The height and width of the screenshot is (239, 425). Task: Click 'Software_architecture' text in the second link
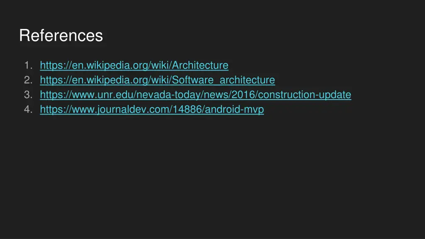tap(223, 80)
